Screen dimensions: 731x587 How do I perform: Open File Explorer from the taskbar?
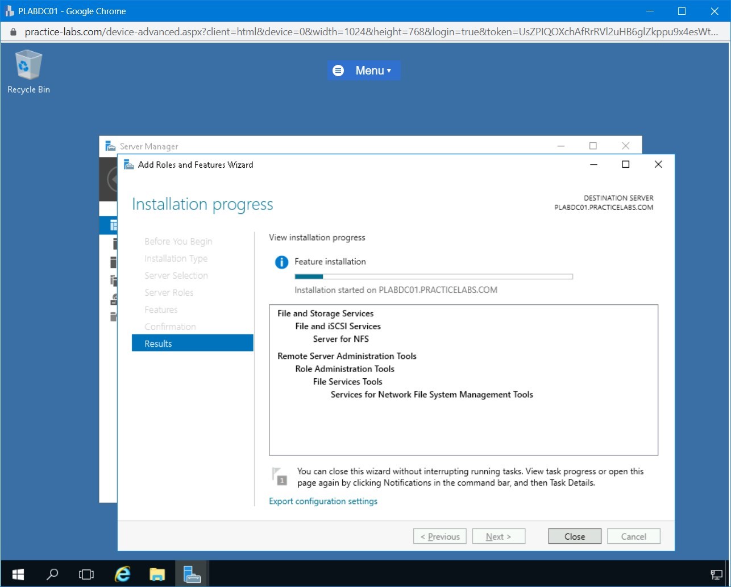[x=157, y=574]
